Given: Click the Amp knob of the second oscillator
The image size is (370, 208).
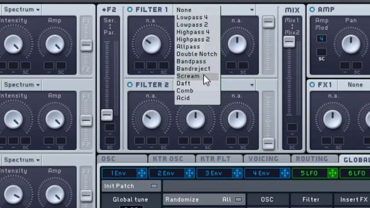Looking at the screenshot, I should (55, 120).
